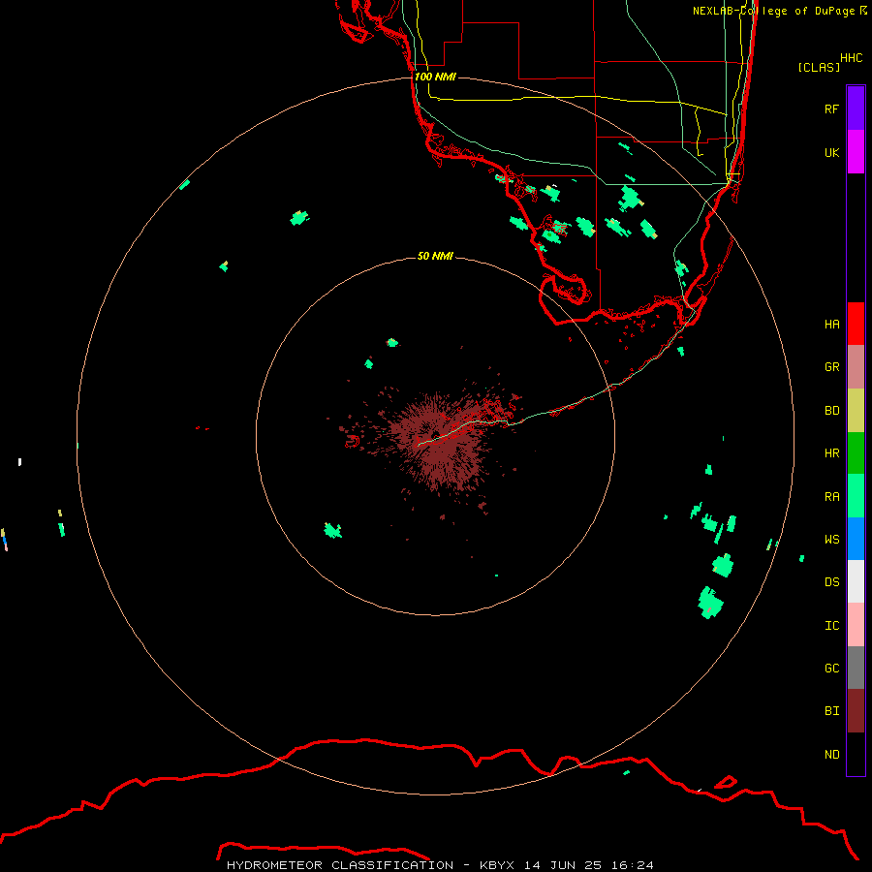
Task: Click the ND black legend swatch
Action: pos(856,754)
